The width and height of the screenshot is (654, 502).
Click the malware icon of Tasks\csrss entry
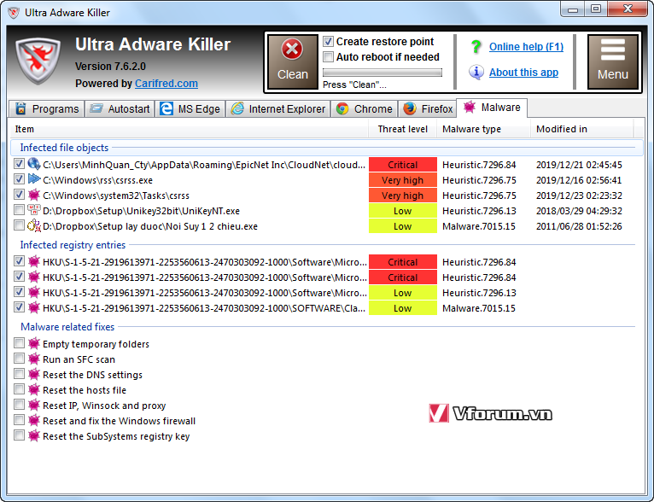34,195
